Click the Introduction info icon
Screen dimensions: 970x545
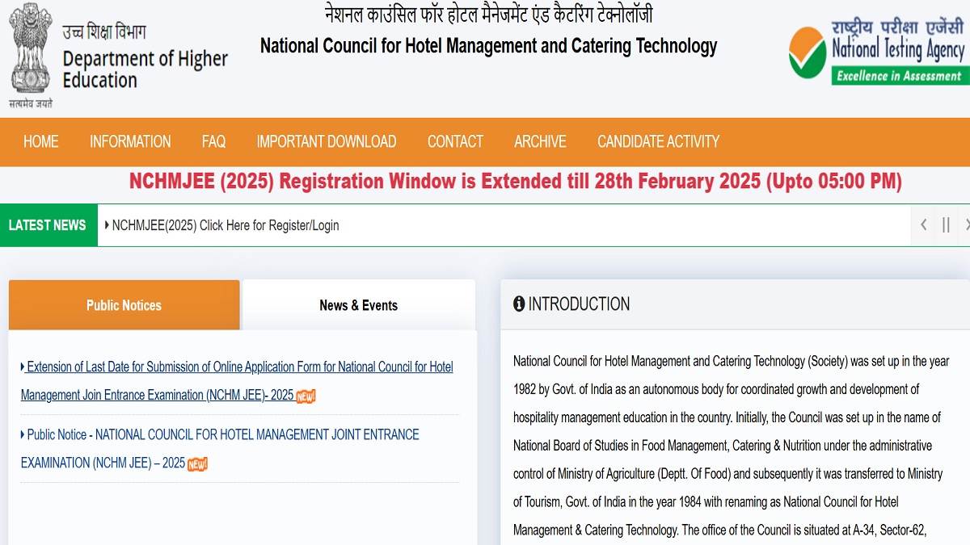pos(519,304)
